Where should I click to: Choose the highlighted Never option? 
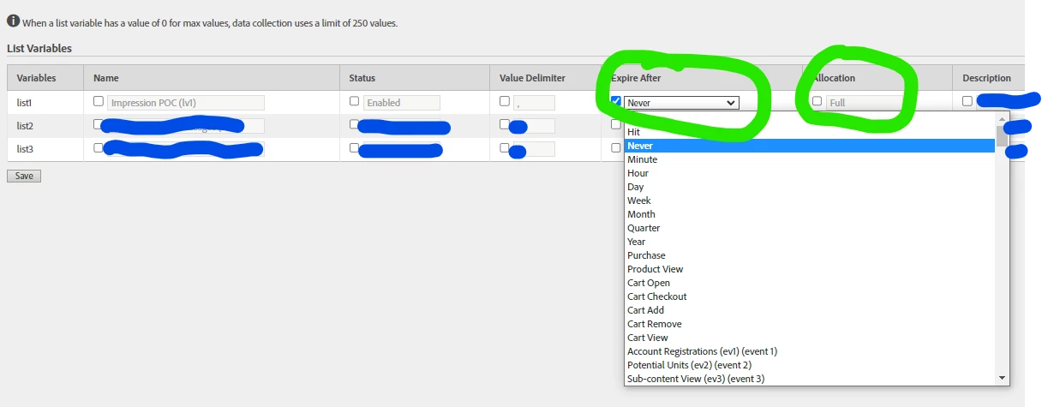[x=810, y=146]
